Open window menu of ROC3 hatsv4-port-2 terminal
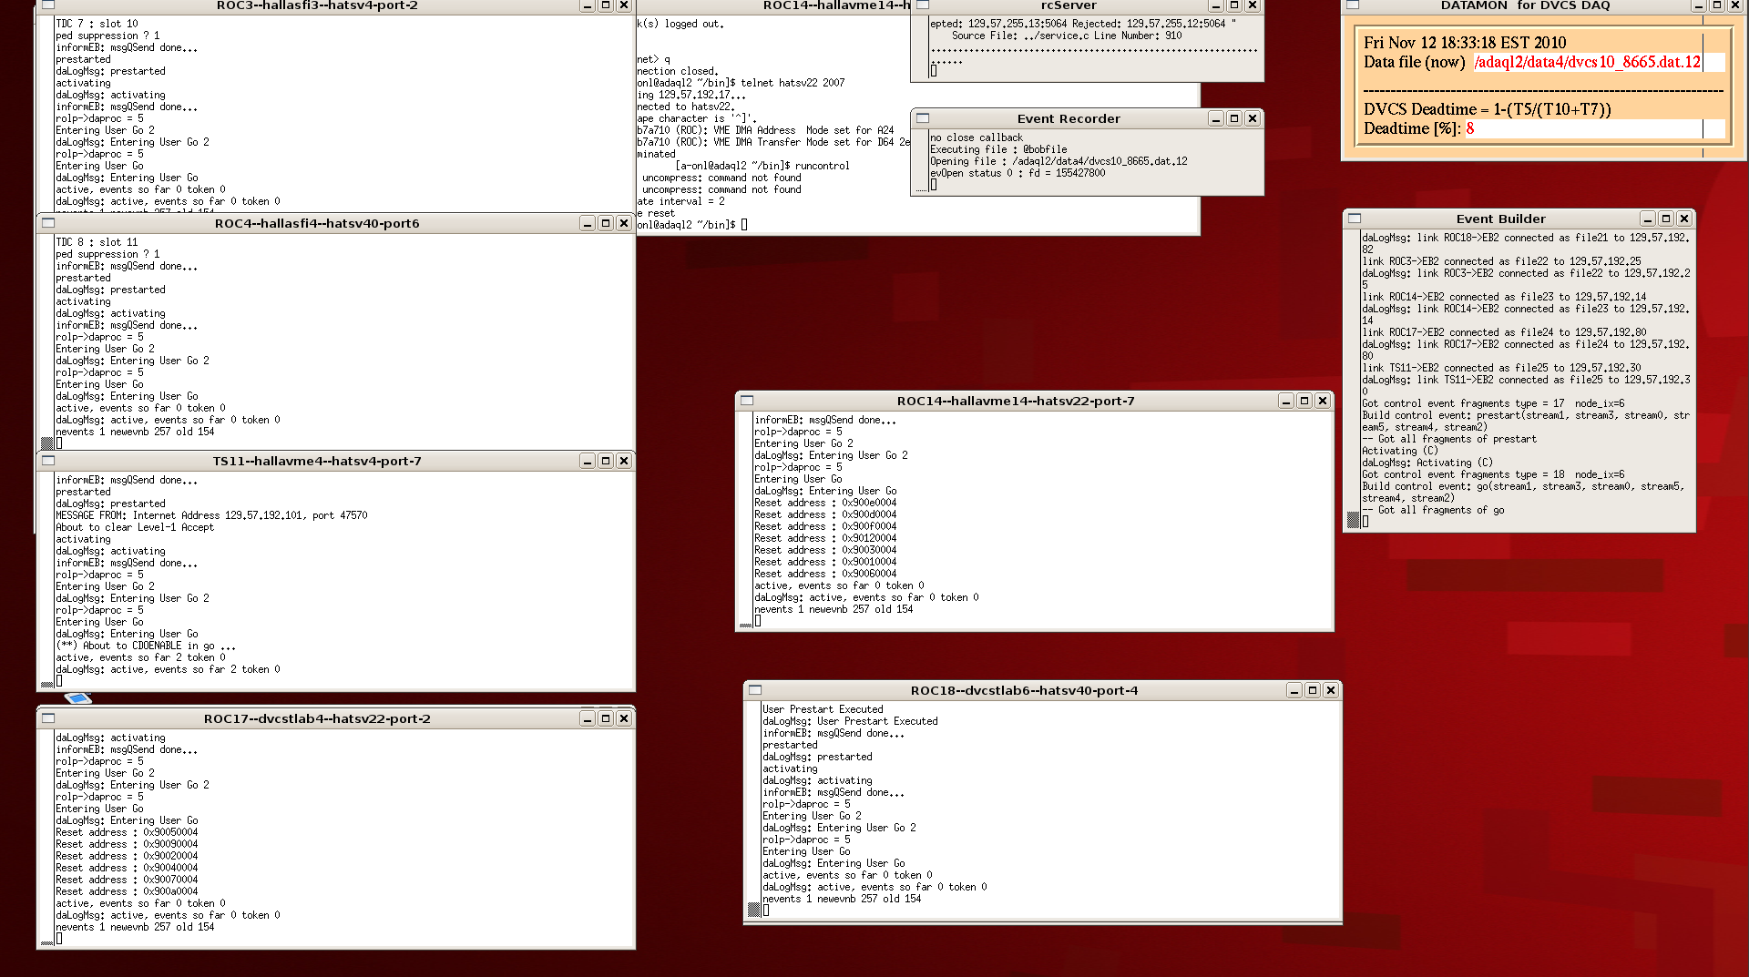The image size is (1749, 977). point(48,5)
